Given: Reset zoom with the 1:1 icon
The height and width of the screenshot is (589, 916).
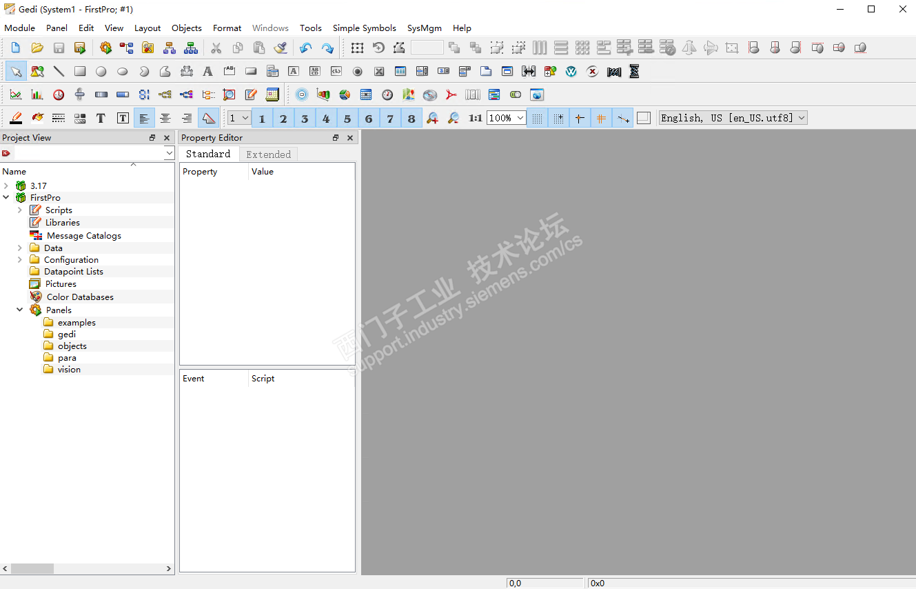Looking at the screenshot, I should (x=476, y=118).
